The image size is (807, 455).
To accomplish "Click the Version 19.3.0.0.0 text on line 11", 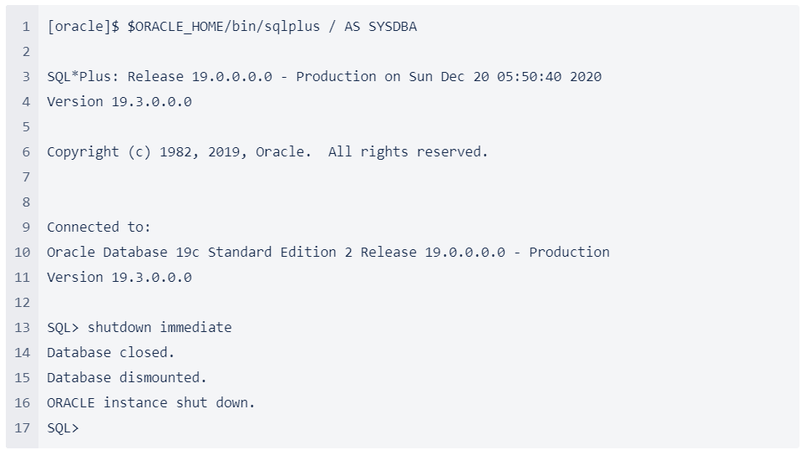I will point(119,277).
